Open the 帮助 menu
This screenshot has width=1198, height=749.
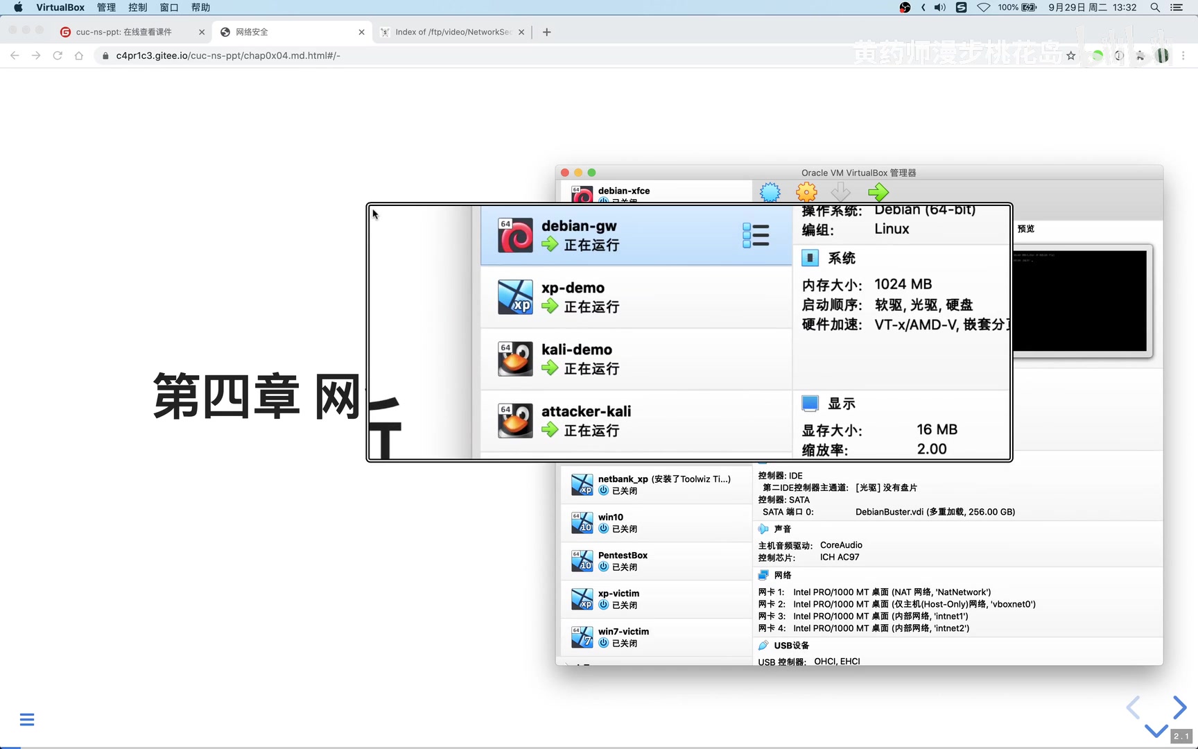[200, 8]
